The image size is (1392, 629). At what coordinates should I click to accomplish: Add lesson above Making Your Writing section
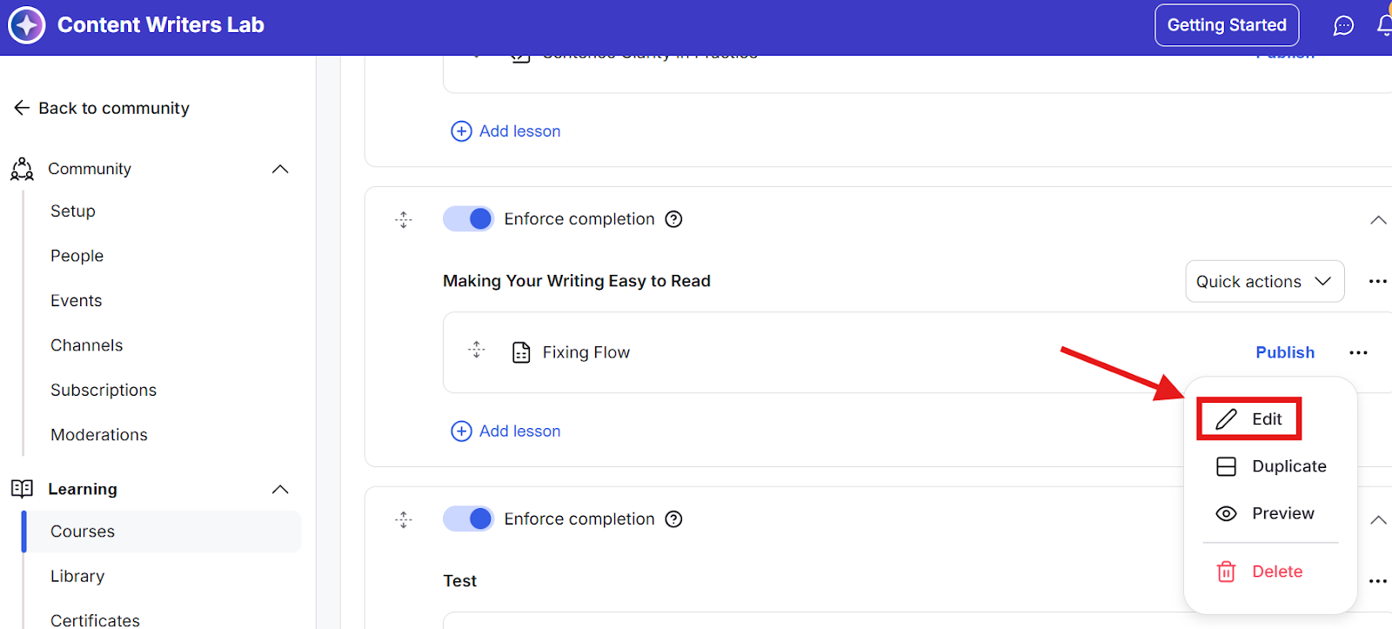[505, 130]
